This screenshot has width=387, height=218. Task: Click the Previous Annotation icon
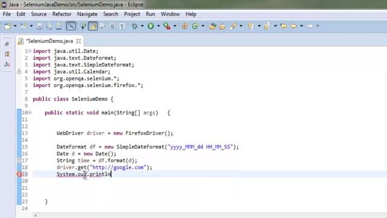coord(267,26)
